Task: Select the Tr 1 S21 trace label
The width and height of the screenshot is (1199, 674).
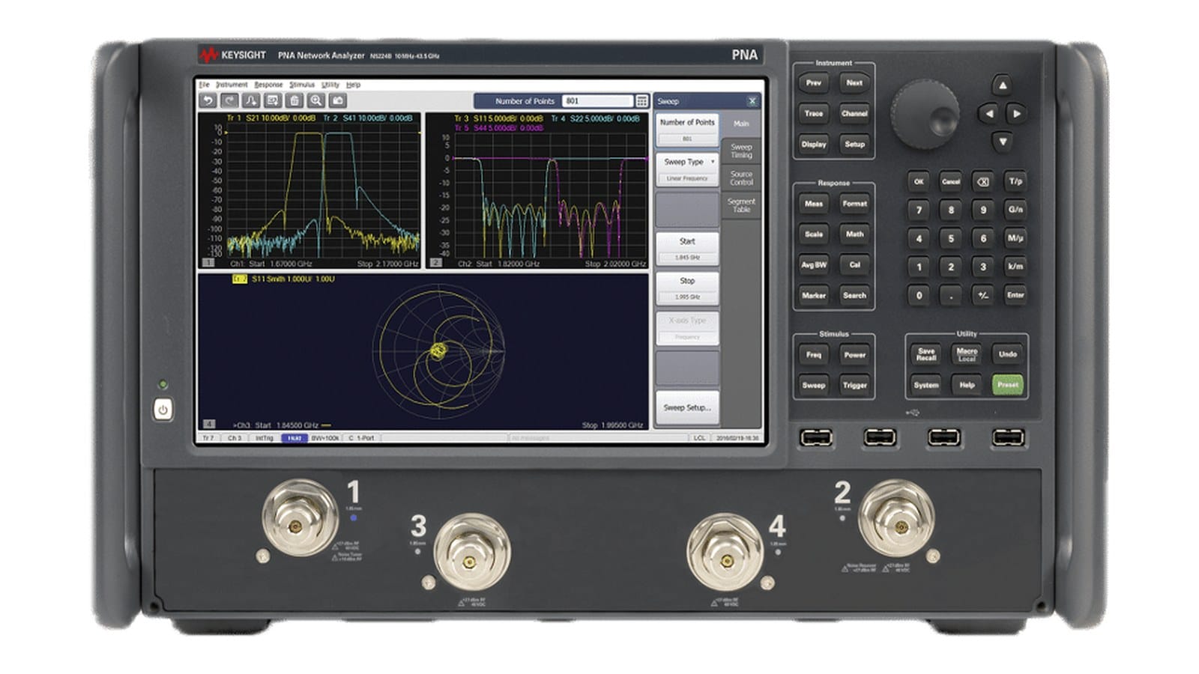Action: 271,118
